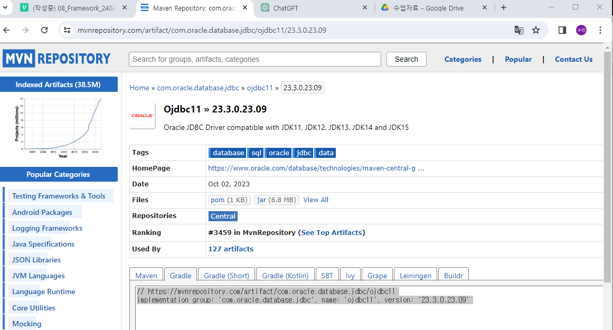The height and width of the screenshot is (330, 613).
Task: Click the oracle tag
Action: (x=279, y=153)
